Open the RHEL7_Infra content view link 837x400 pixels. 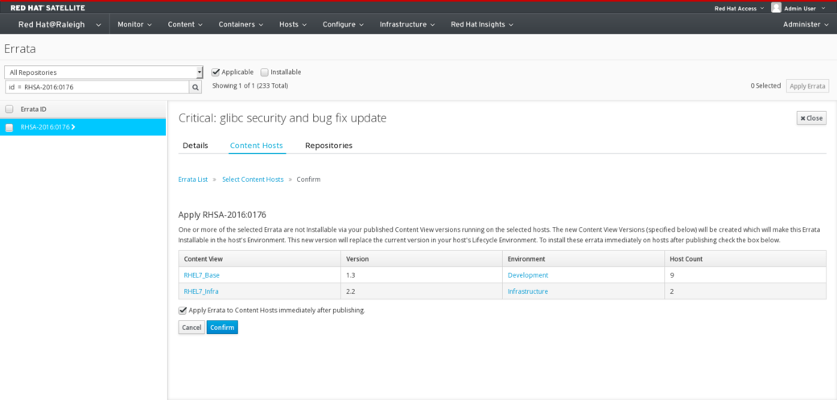[201, 291]
